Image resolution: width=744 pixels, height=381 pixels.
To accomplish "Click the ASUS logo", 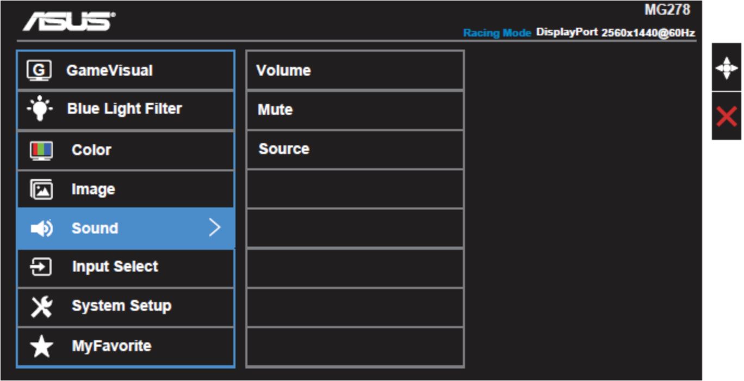I will point(69,21).
